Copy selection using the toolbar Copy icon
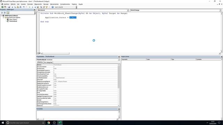Screen dimensions: 223x125 click(x=15, y=7)
